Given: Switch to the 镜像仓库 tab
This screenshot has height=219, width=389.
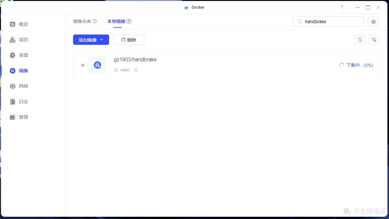Looking at the screenshot, I should pos(82,21).
